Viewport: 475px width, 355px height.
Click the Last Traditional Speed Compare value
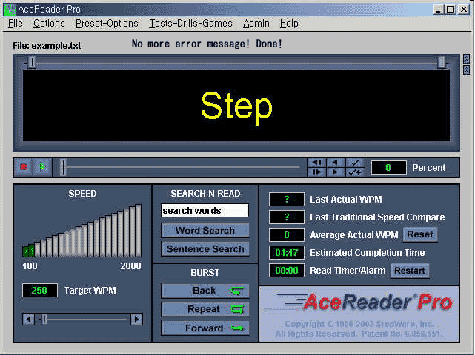click(x=287, y=217)
